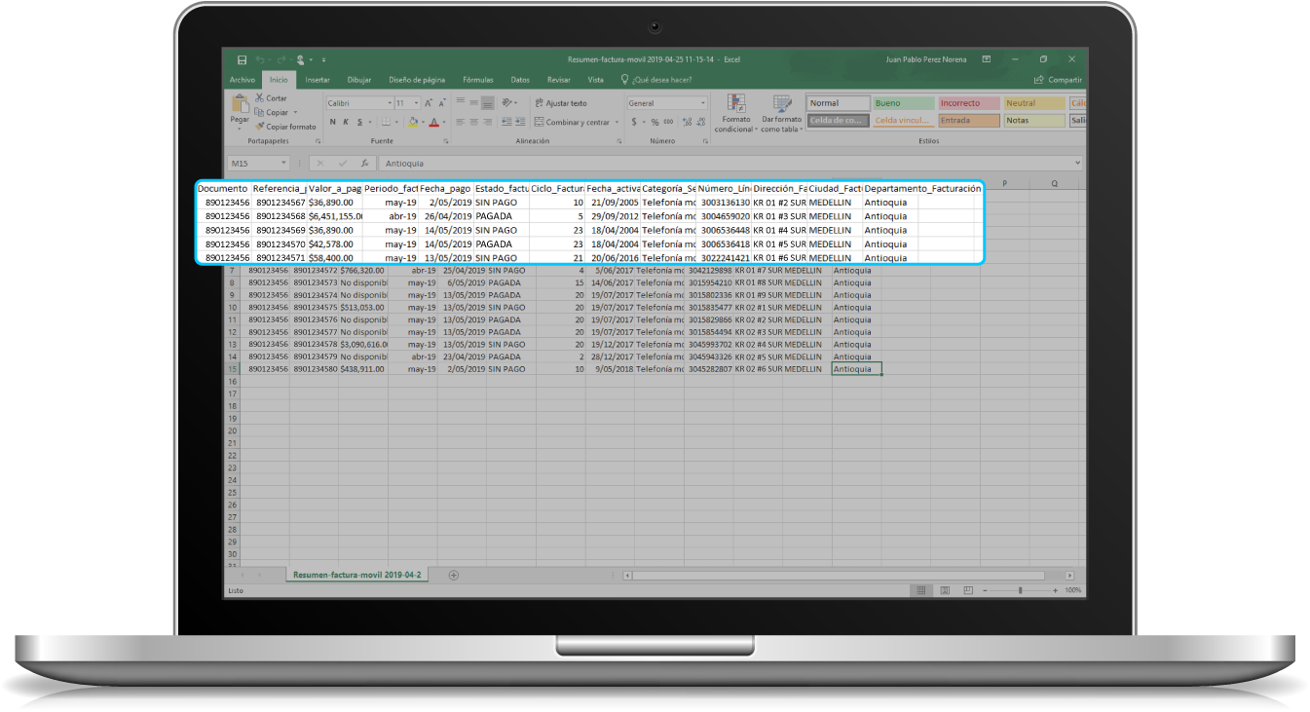
Task: Click the decrease decimals icon
Action: tap(700, 122)
